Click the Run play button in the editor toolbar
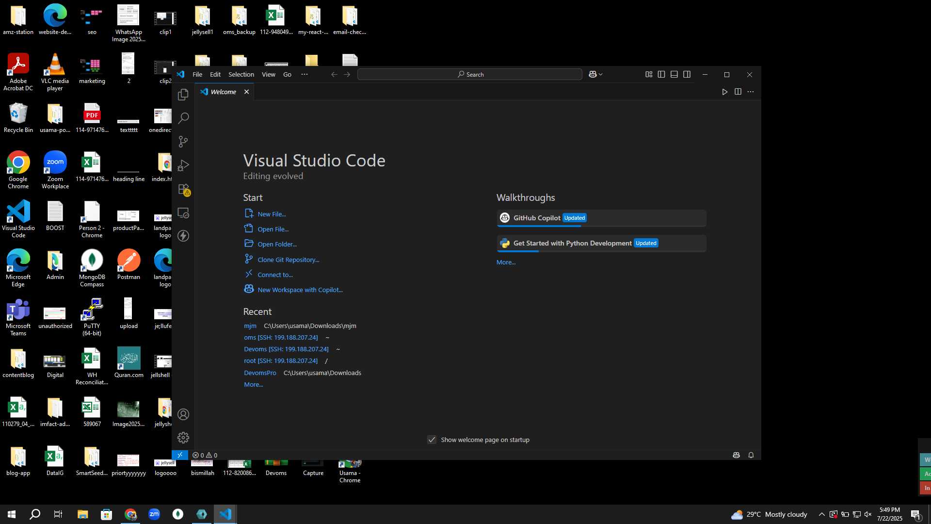931x524 pixels. click(x=725, y=92)
